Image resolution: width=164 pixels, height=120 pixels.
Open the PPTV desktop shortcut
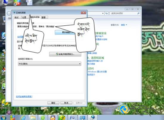[x=4, y=36]
